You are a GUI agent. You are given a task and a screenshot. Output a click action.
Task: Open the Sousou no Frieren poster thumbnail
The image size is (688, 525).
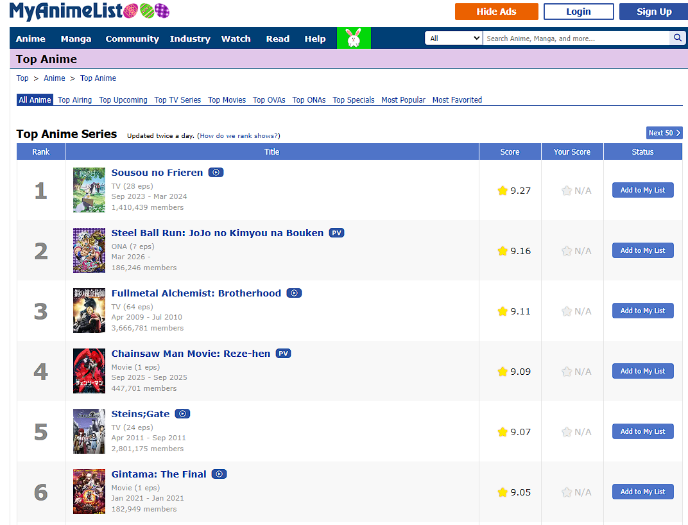pyautogui.click(x=89, y=190)
